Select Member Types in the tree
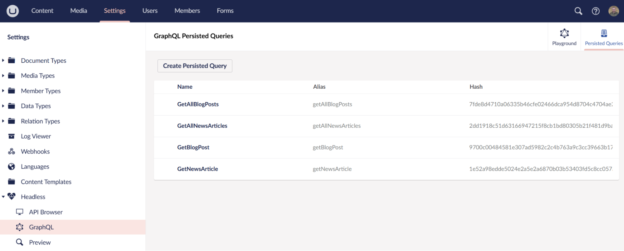624x251 pixels. pyautogui.click(x=41, y=91)
